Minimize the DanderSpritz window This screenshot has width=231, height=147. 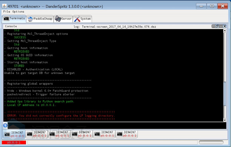pyautogui.click(x=201, y=6)
